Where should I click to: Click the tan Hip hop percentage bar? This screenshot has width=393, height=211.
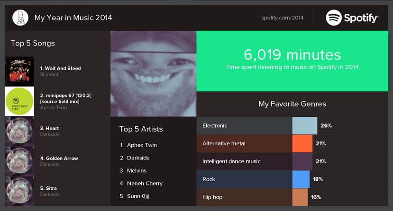pyautogui.click(x=300, y=197)
